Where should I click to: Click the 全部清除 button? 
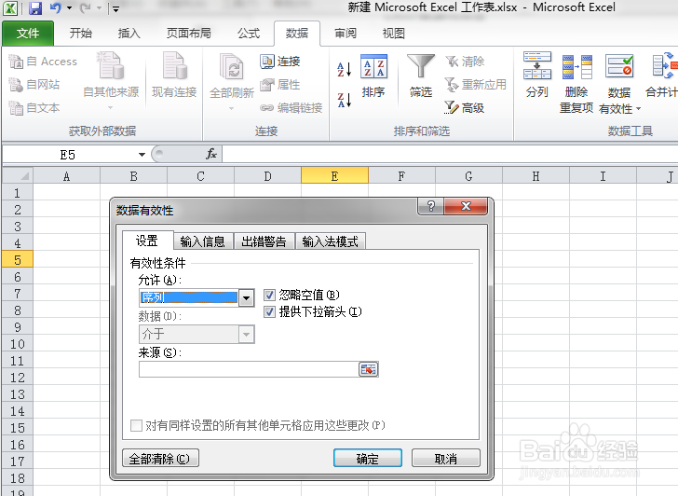click(160, 459)
